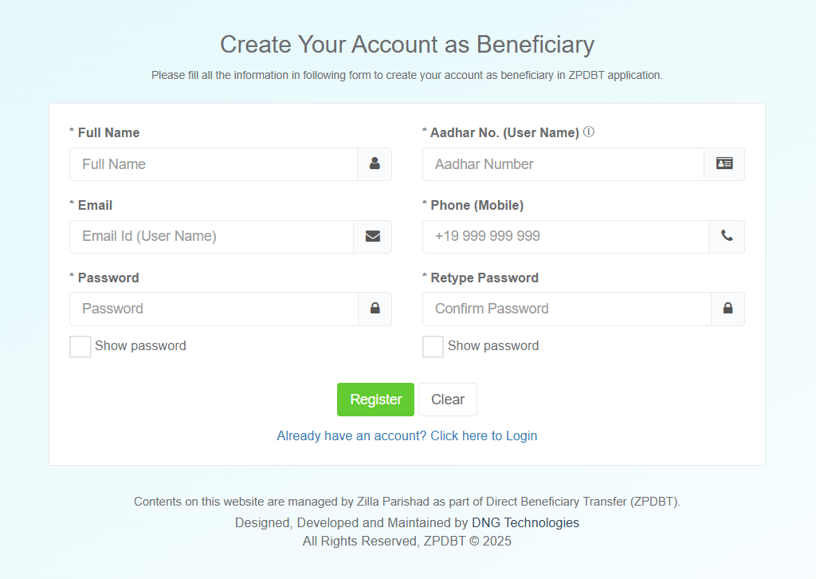This screenshot has width=816, height=579.
Task: Focus the Email Id input field
Action: [x=211, y=237]
